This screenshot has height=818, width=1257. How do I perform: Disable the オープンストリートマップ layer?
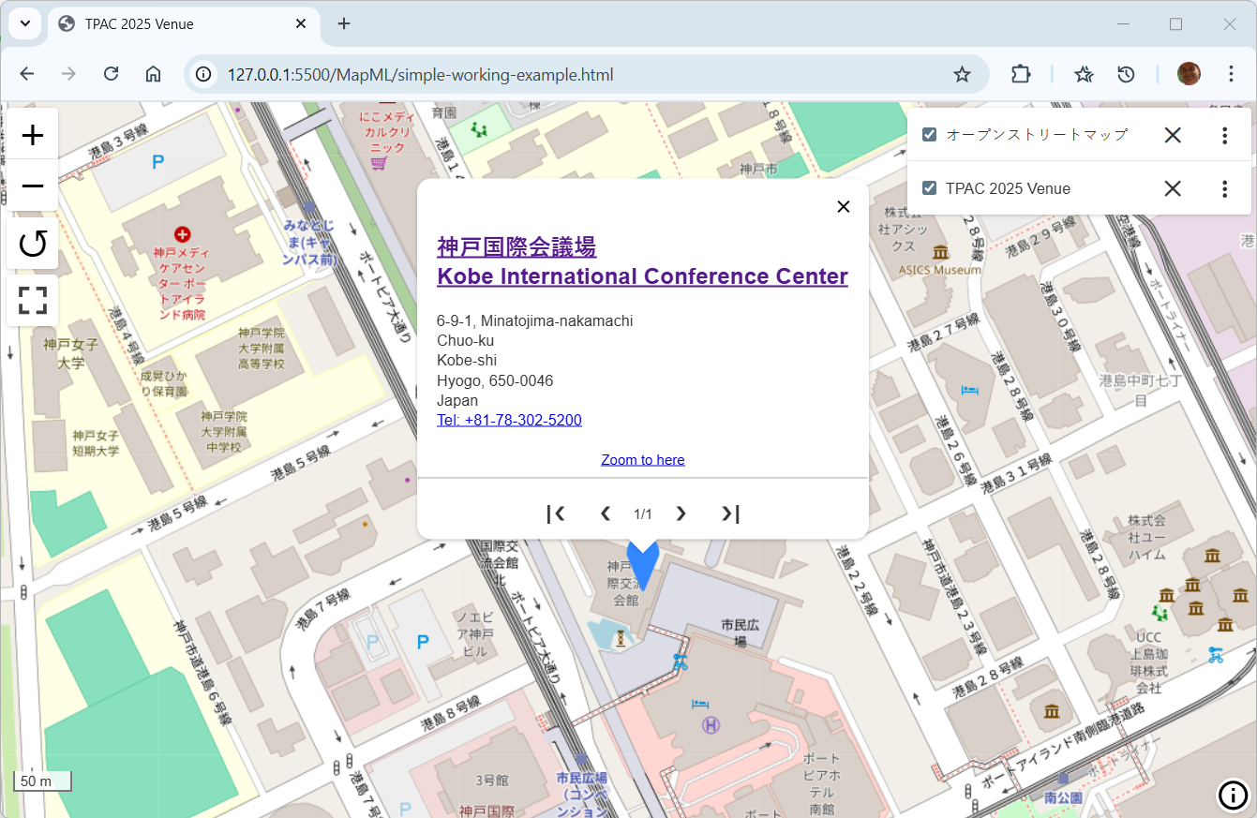(929, 134)
